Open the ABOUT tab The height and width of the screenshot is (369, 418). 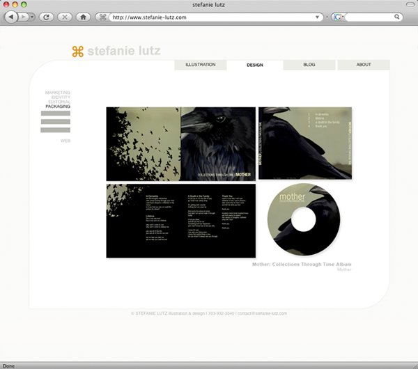[x=364, y=65]
